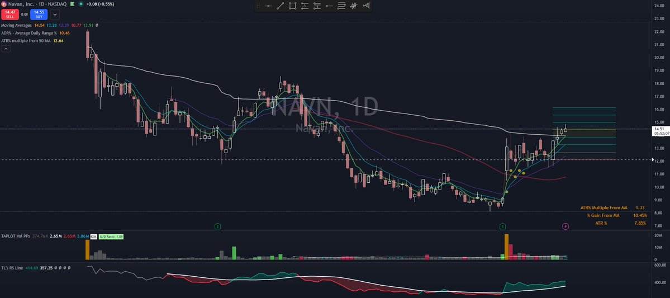
Task: Click the RS Line value 357.25
Action: (46, 268)
